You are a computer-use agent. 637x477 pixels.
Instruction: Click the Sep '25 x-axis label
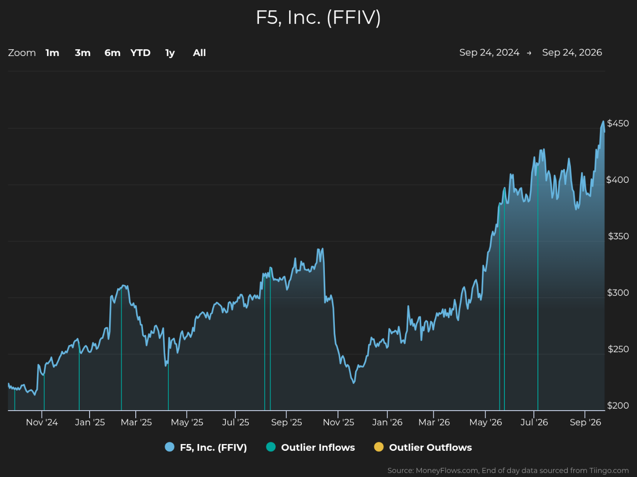point(286,422)
